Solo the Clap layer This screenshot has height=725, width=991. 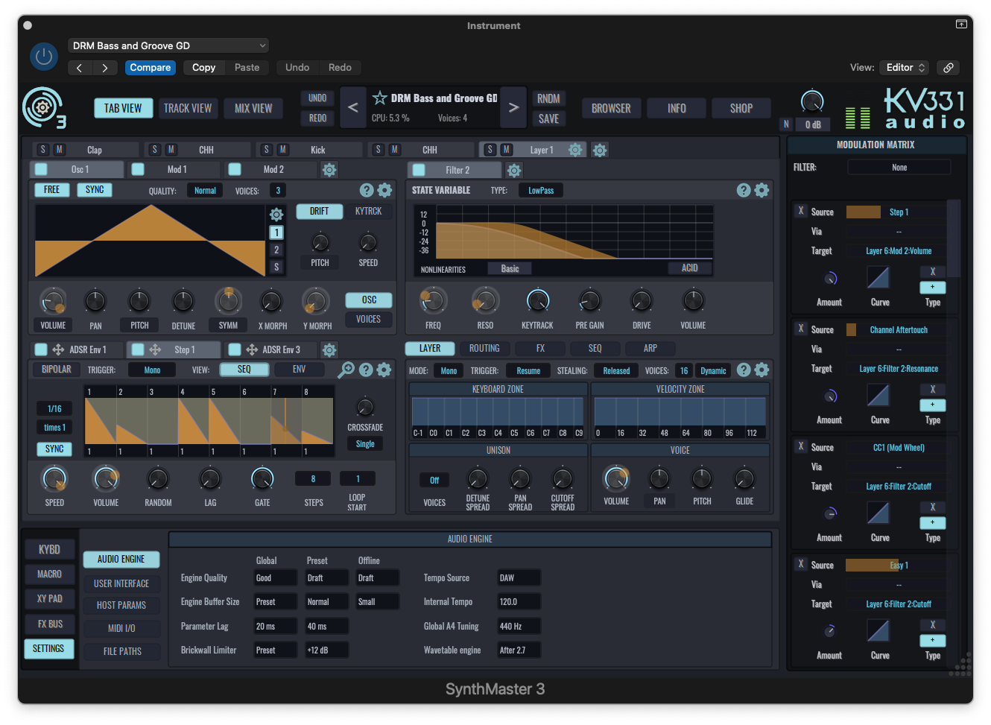tap(42, 149)
